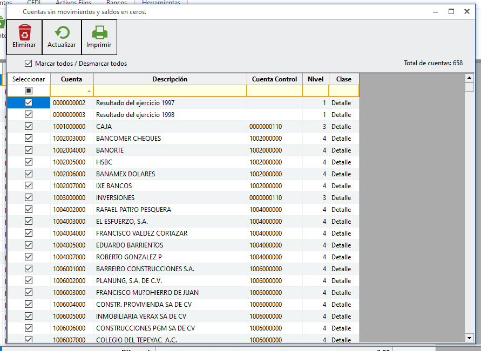Close the Cuentas sin movimientos window

[x=466, y=11]
